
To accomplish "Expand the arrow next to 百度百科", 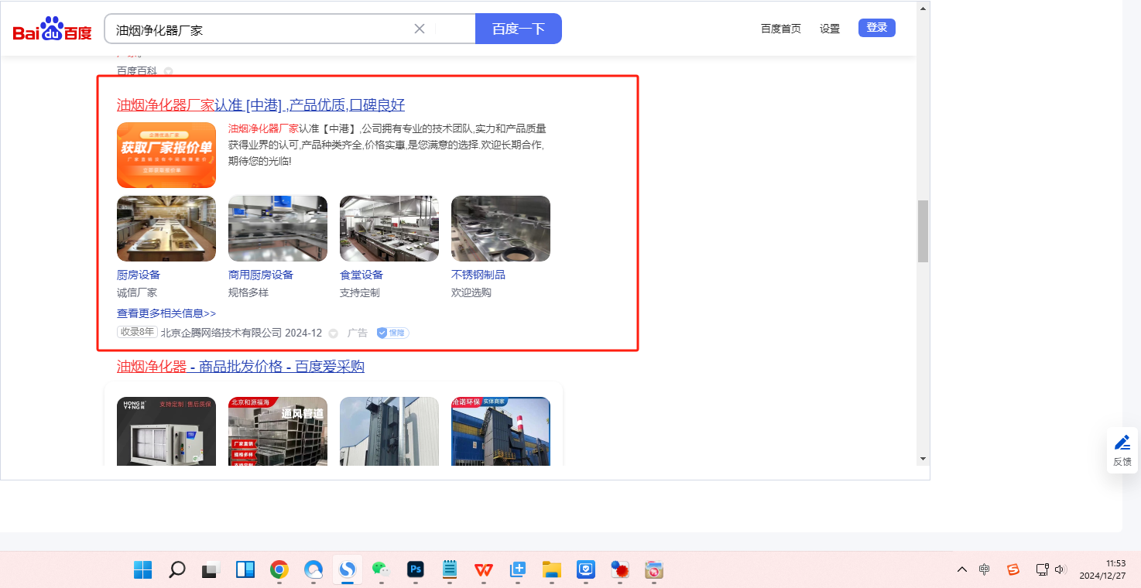I will [x=168, y=71].
